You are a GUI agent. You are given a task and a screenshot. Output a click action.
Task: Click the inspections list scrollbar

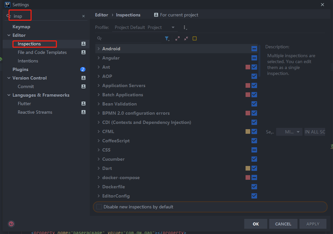pos(259,60)
